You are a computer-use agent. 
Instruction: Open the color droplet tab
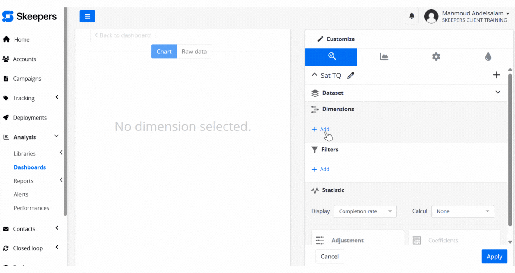click(x=488, y=57)
